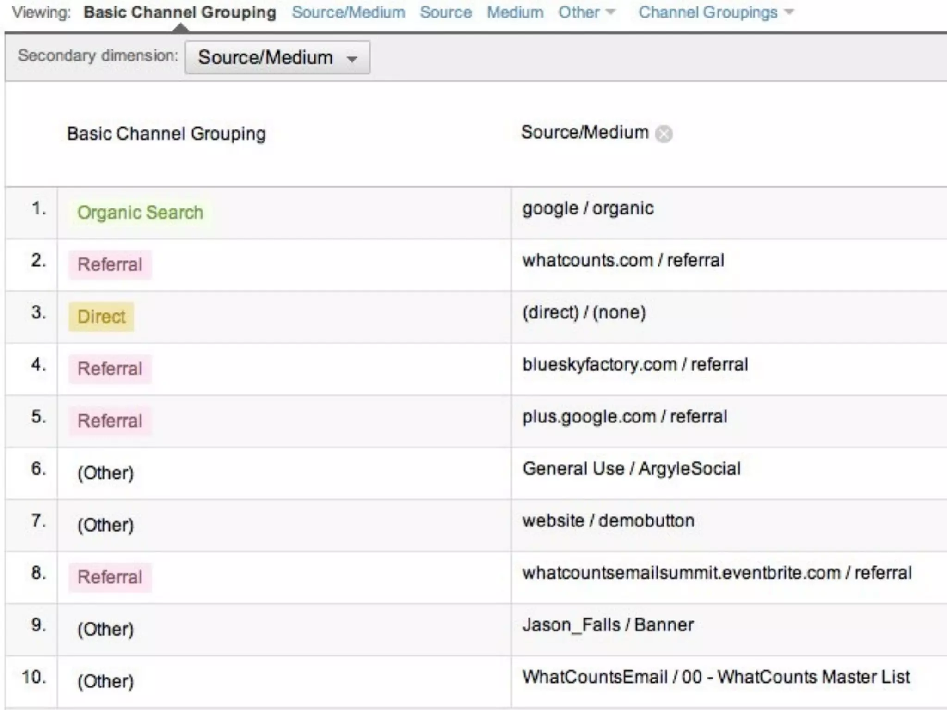Click the Referral label for plus.google.com
The image size is (947, 710).
tap(110, 421)
